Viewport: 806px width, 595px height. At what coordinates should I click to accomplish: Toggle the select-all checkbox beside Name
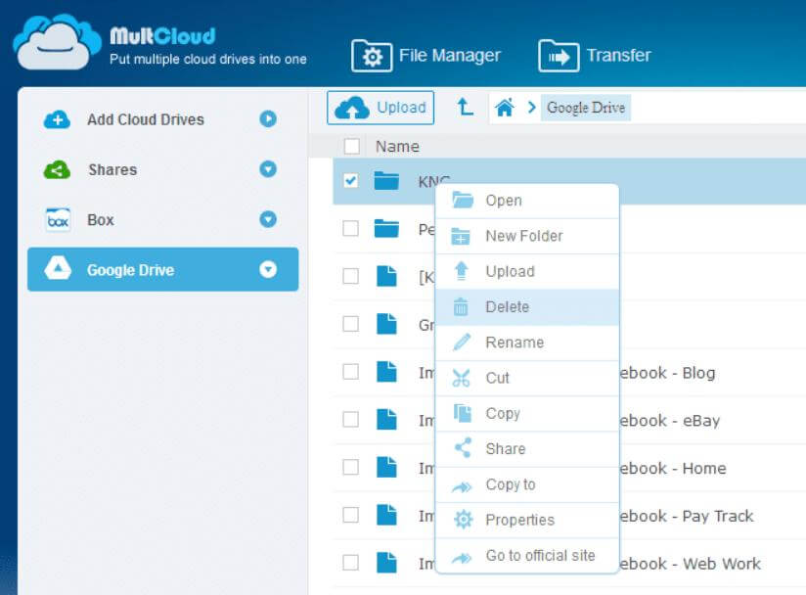[351, 146]
